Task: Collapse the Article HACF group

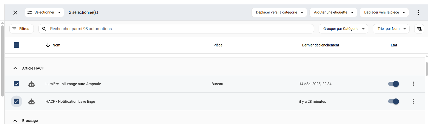Action: point(15,68)
